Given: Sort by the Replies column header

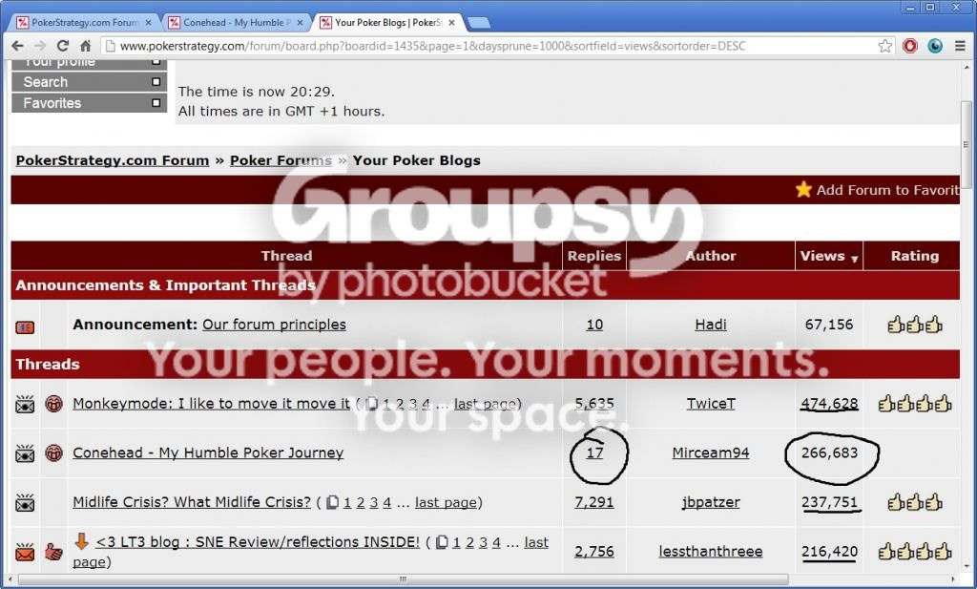Looking at the screenshot, I should click(x=594, y=256).
